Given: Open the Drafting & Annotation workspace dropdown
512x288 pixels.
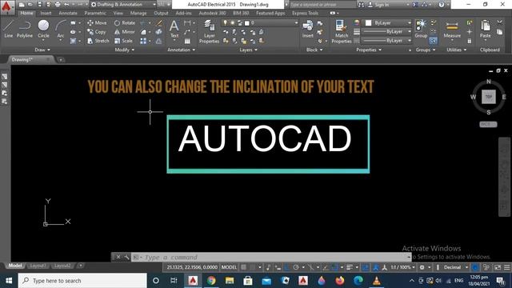Looking at the screenshot, I should [123, 5].
